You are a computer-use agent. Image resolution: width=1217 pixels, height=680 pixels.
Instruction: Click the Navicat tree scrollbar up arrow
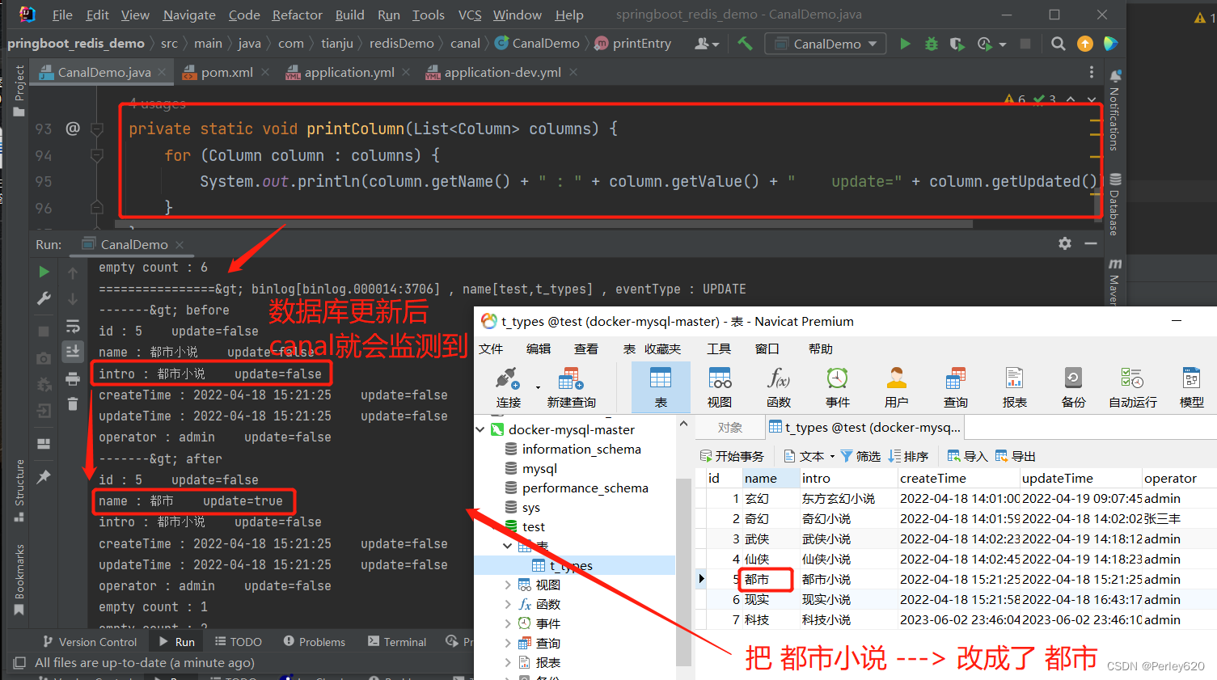point(683,424)
